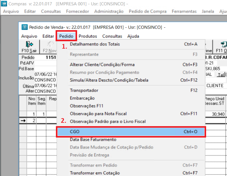Open the Ferramentas menu
This screenshot has width=227, height=176.
pyautogui.click(x=184, y=11)
